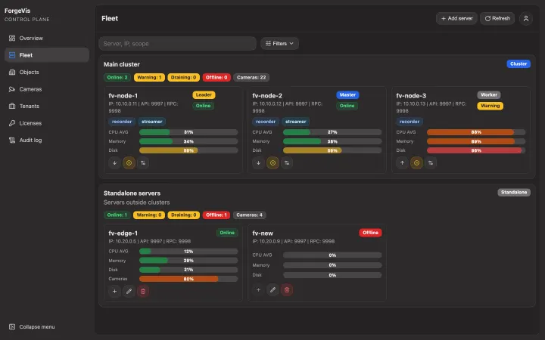
Task: Open the settings sliders icon on fv-node-2
Action: 287,162
